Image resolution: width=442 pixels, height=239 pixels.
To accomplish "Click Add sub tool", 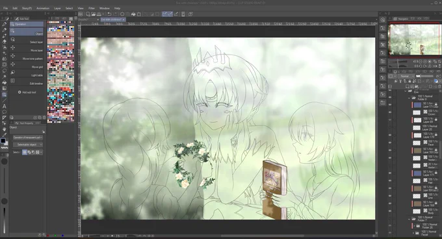I will (27, 92).
